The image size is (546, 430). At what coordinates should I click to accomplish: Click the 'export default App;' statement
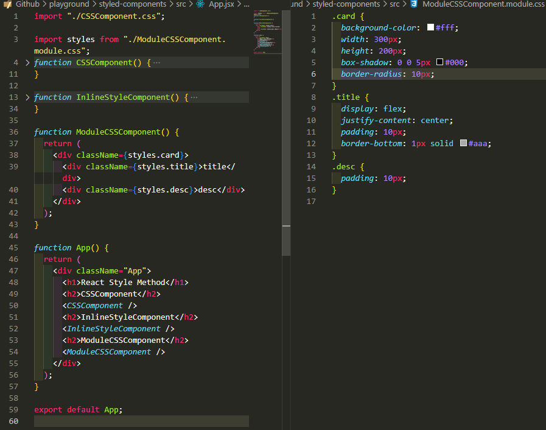coord(79,410)
